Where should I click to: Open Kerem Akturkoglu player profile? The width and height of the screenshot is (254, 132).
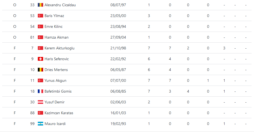point(59,48)
